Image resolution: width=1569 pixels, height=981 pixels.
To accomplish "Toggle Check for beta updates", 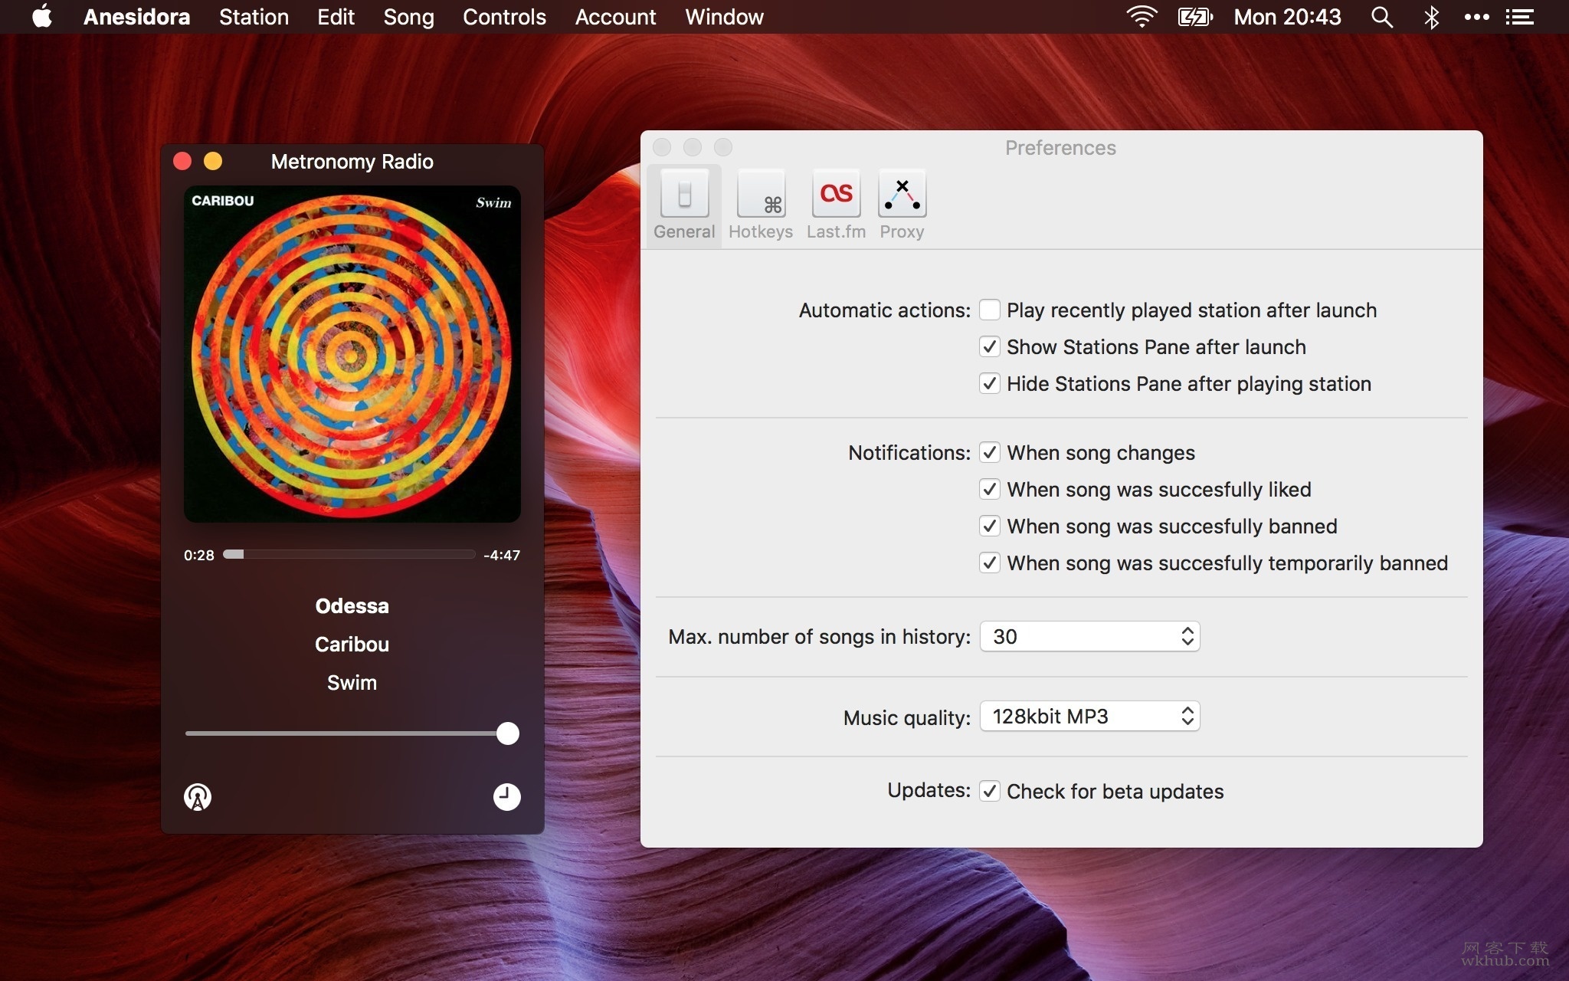I will [990, 791].
